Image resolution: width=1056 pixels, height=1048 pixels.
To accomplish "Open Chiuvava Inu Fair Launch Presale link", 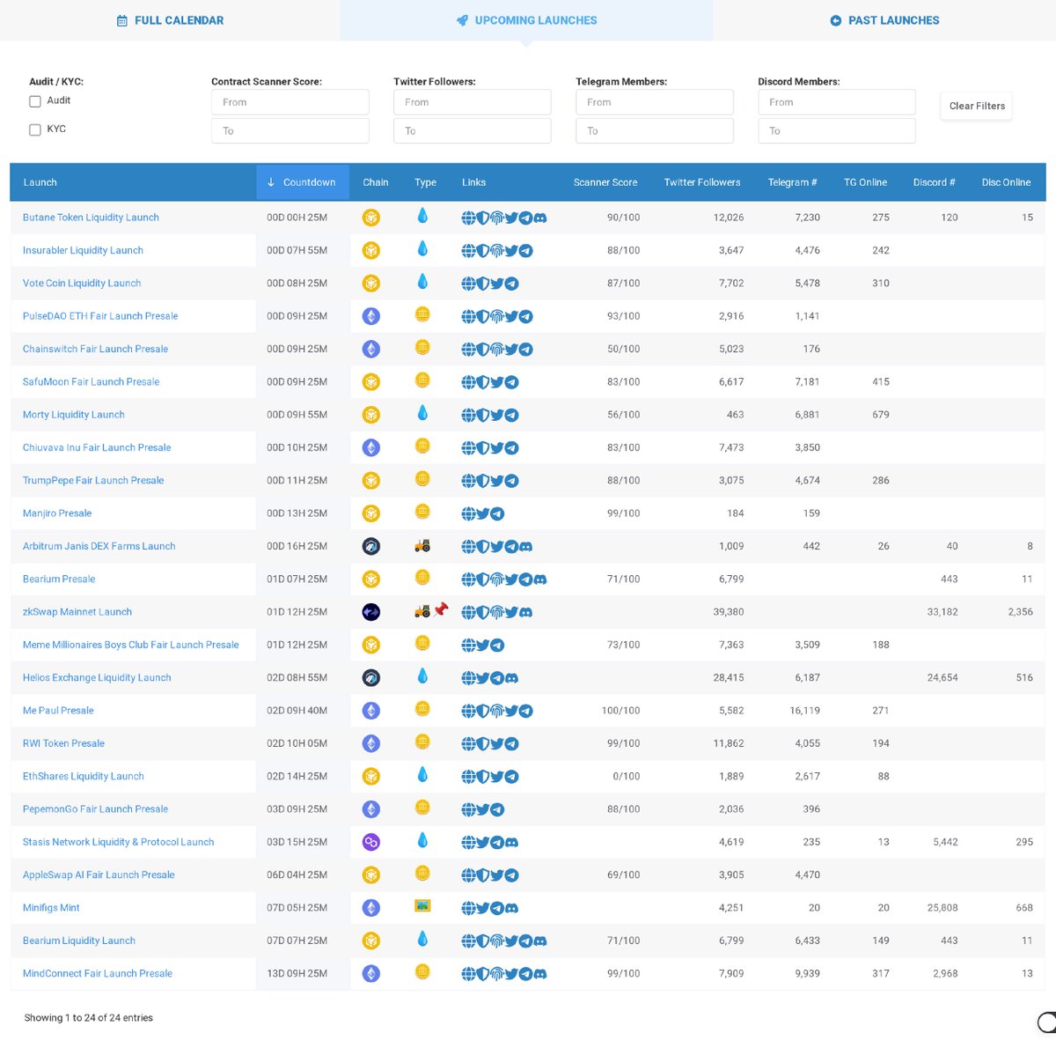I will click(97, 447).
